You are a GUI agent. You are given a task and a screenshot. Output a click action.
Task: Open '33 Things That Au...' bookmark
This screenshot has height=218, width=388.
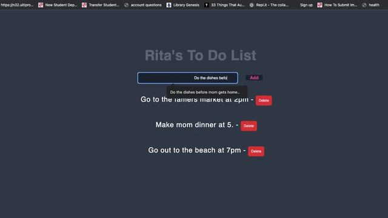224,5
